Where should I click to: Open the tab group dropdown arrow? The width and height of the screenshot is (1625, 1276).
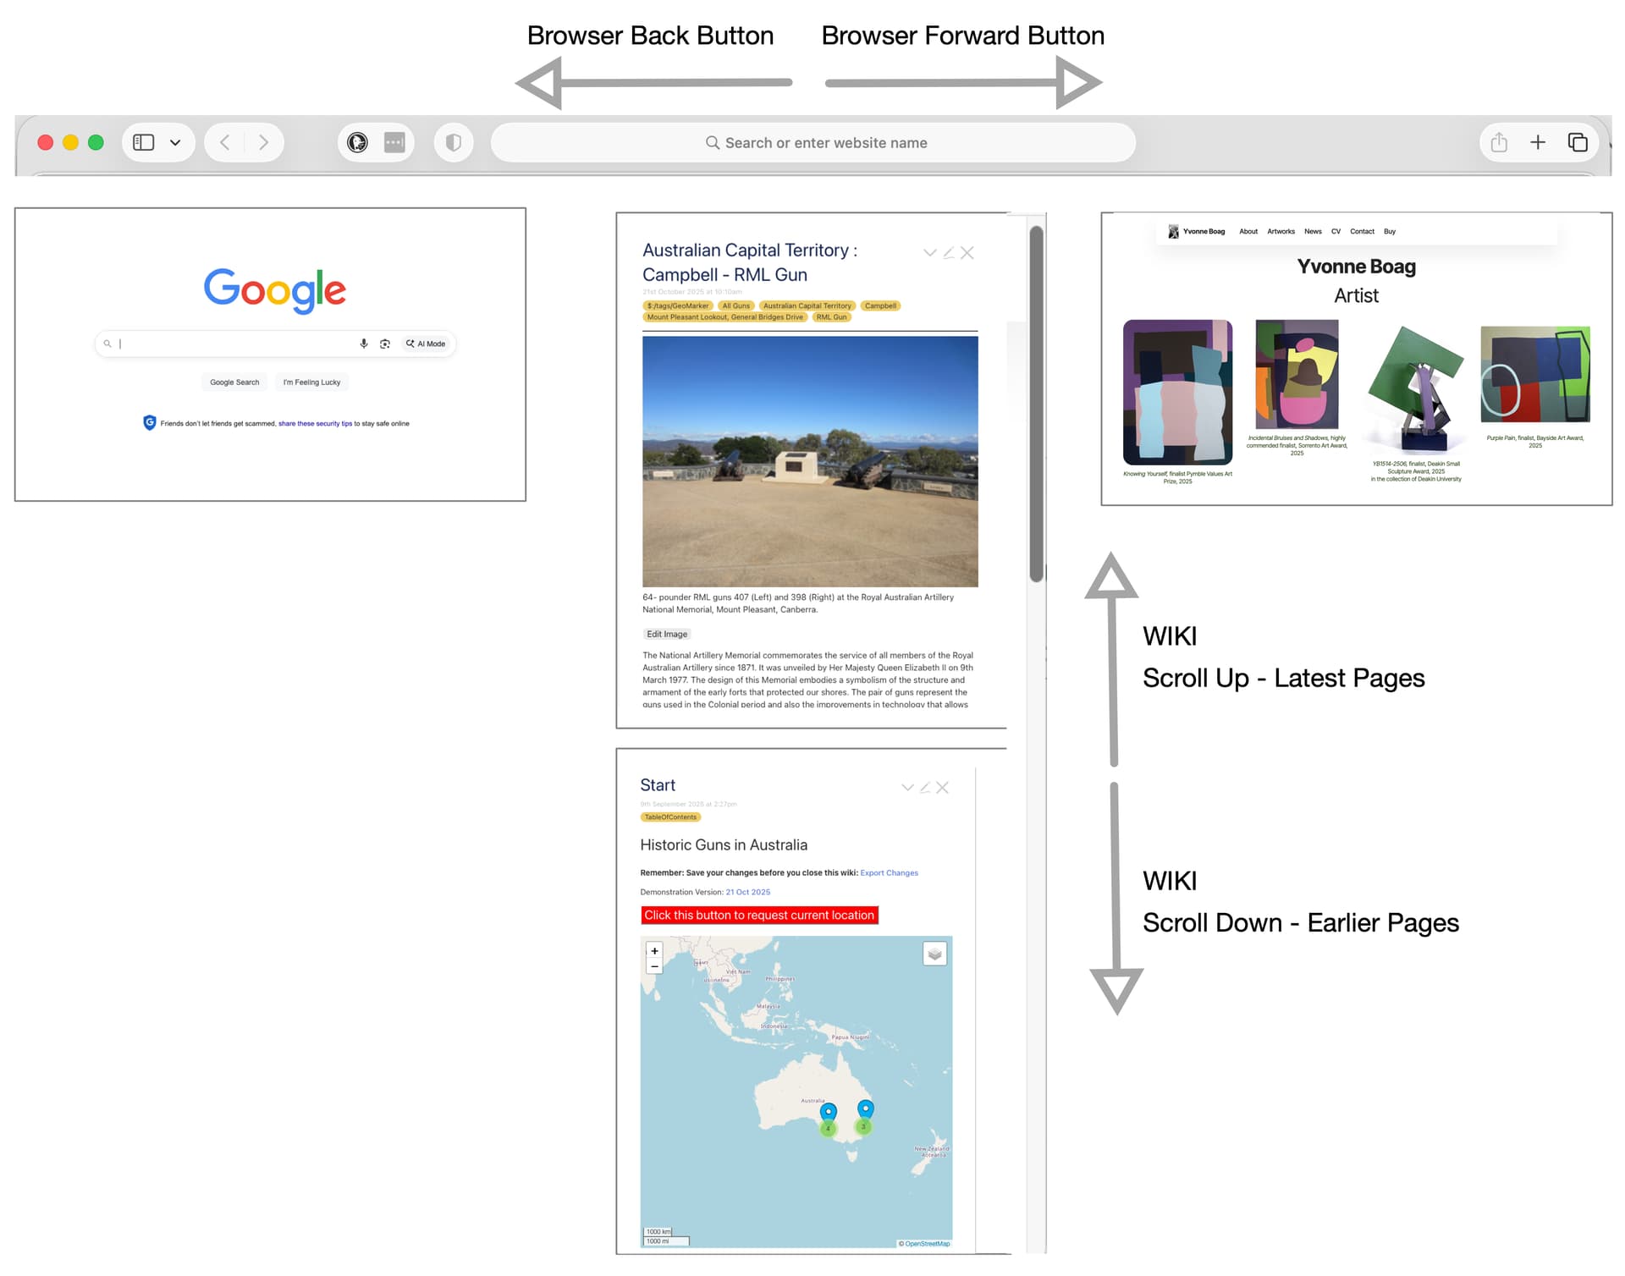click(x=175, y=142)
